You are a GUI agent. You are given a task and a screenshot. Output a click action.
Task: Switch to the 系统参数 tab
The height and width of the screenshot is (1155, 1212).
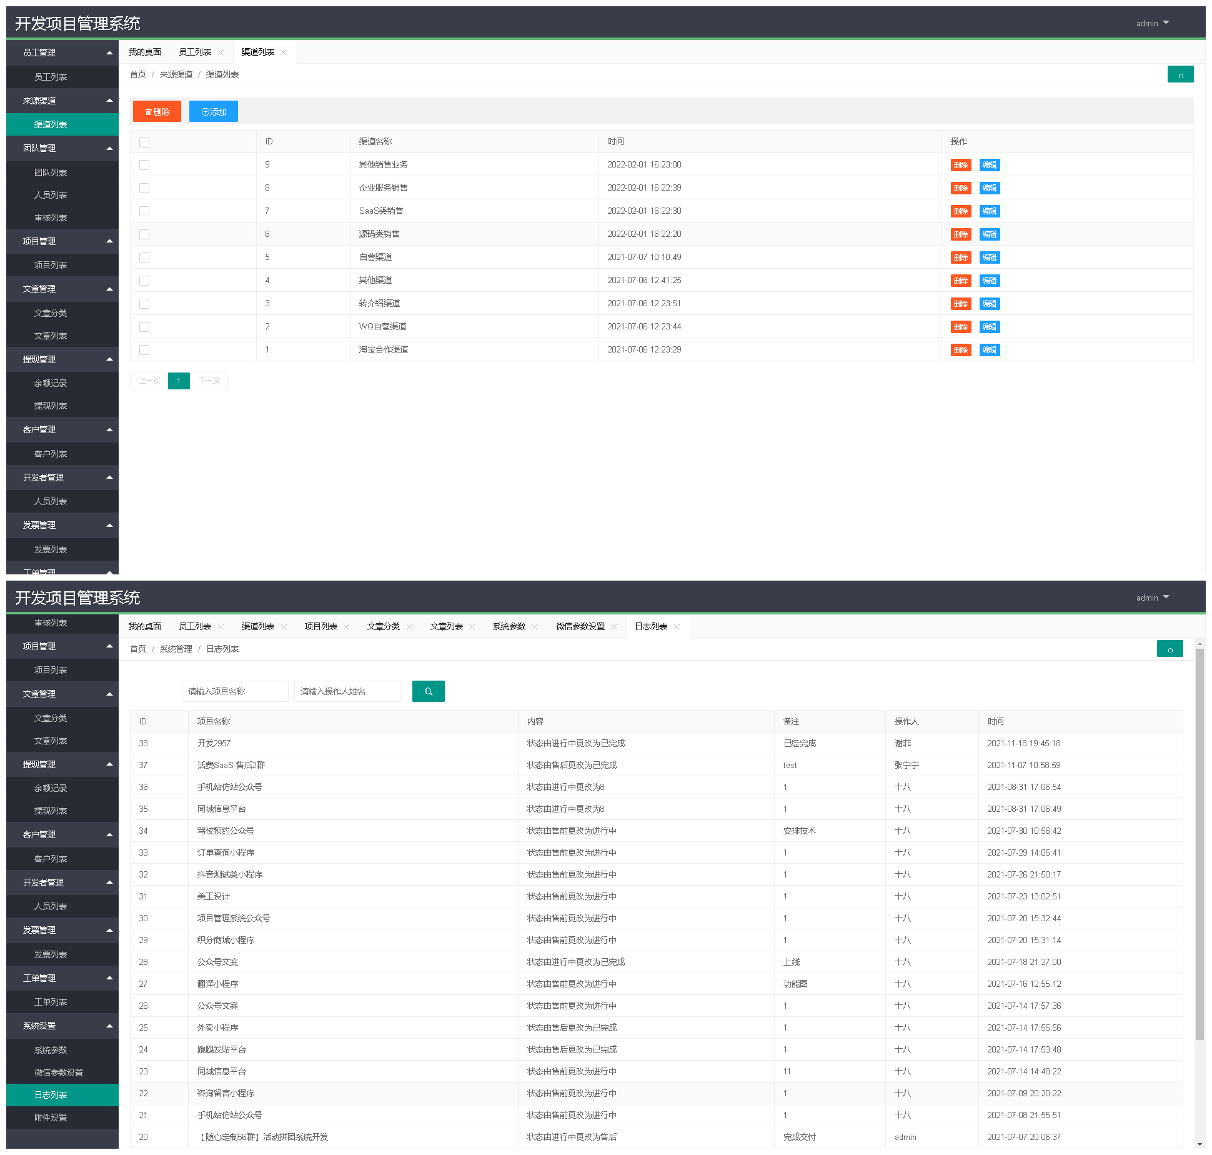(x=509, y=626)
